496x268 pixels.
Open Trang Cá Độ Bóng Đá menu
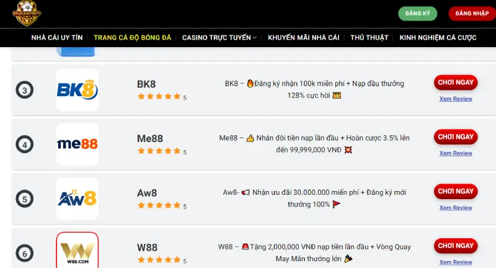pyautogui.click(x=132, y=38)
